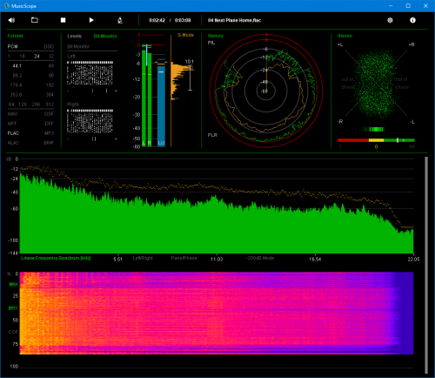Image resolution: width=435 pixels, height=378 pixels.
Task: Switch to the Levels tab
Action: pos(74,36)
